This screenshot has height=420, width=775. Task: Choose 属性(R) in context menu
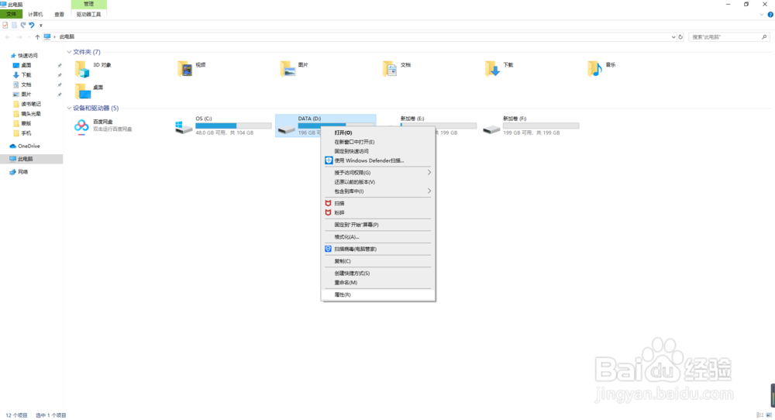[378, 294]
